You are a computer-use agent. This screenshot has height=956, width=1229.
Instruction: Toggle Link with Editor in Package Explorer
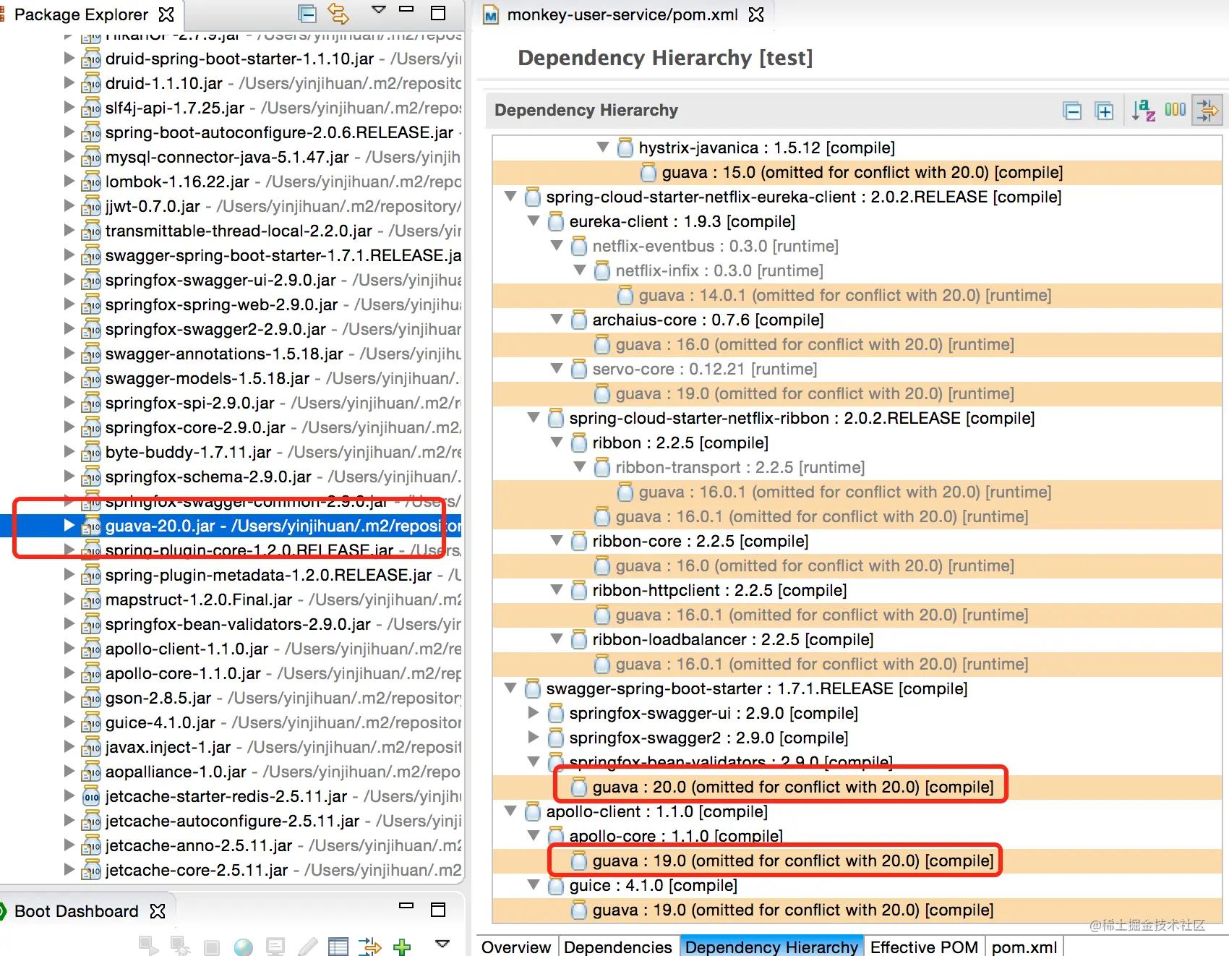(x=338, y=14)
